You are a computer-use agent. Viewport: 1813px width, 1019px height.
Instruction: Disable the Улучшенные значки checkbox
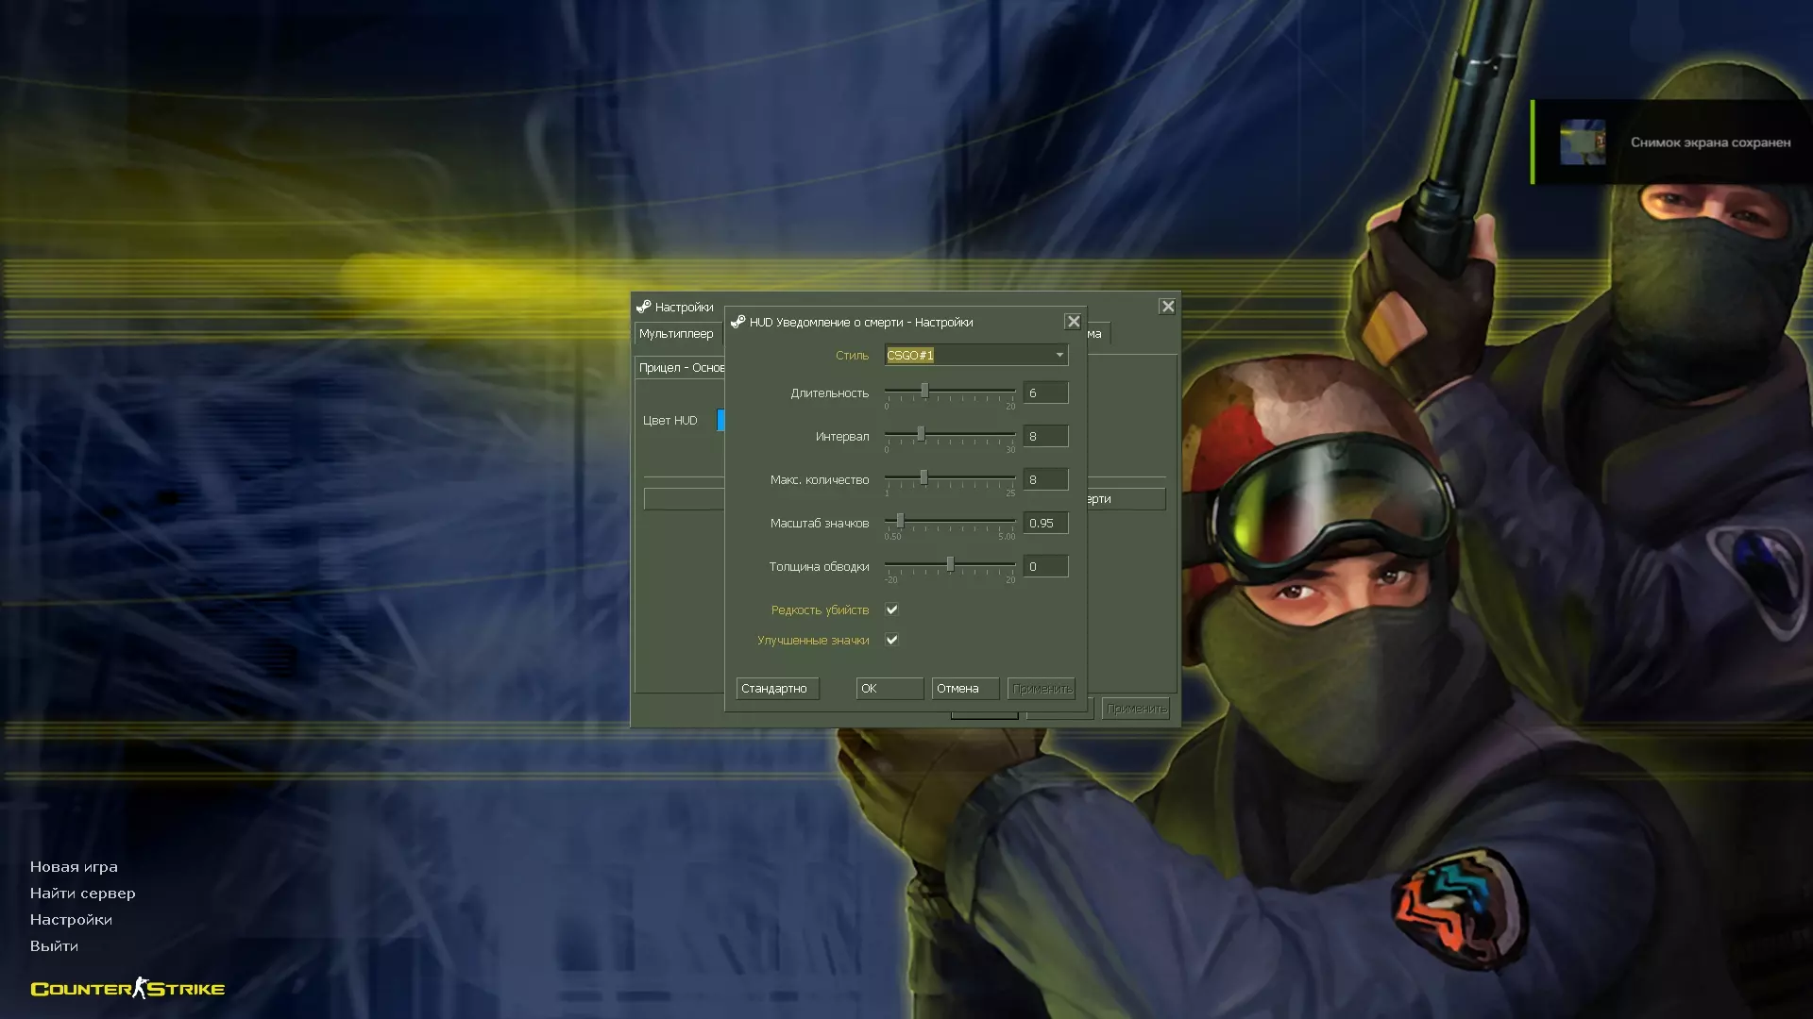pos(891,640)
